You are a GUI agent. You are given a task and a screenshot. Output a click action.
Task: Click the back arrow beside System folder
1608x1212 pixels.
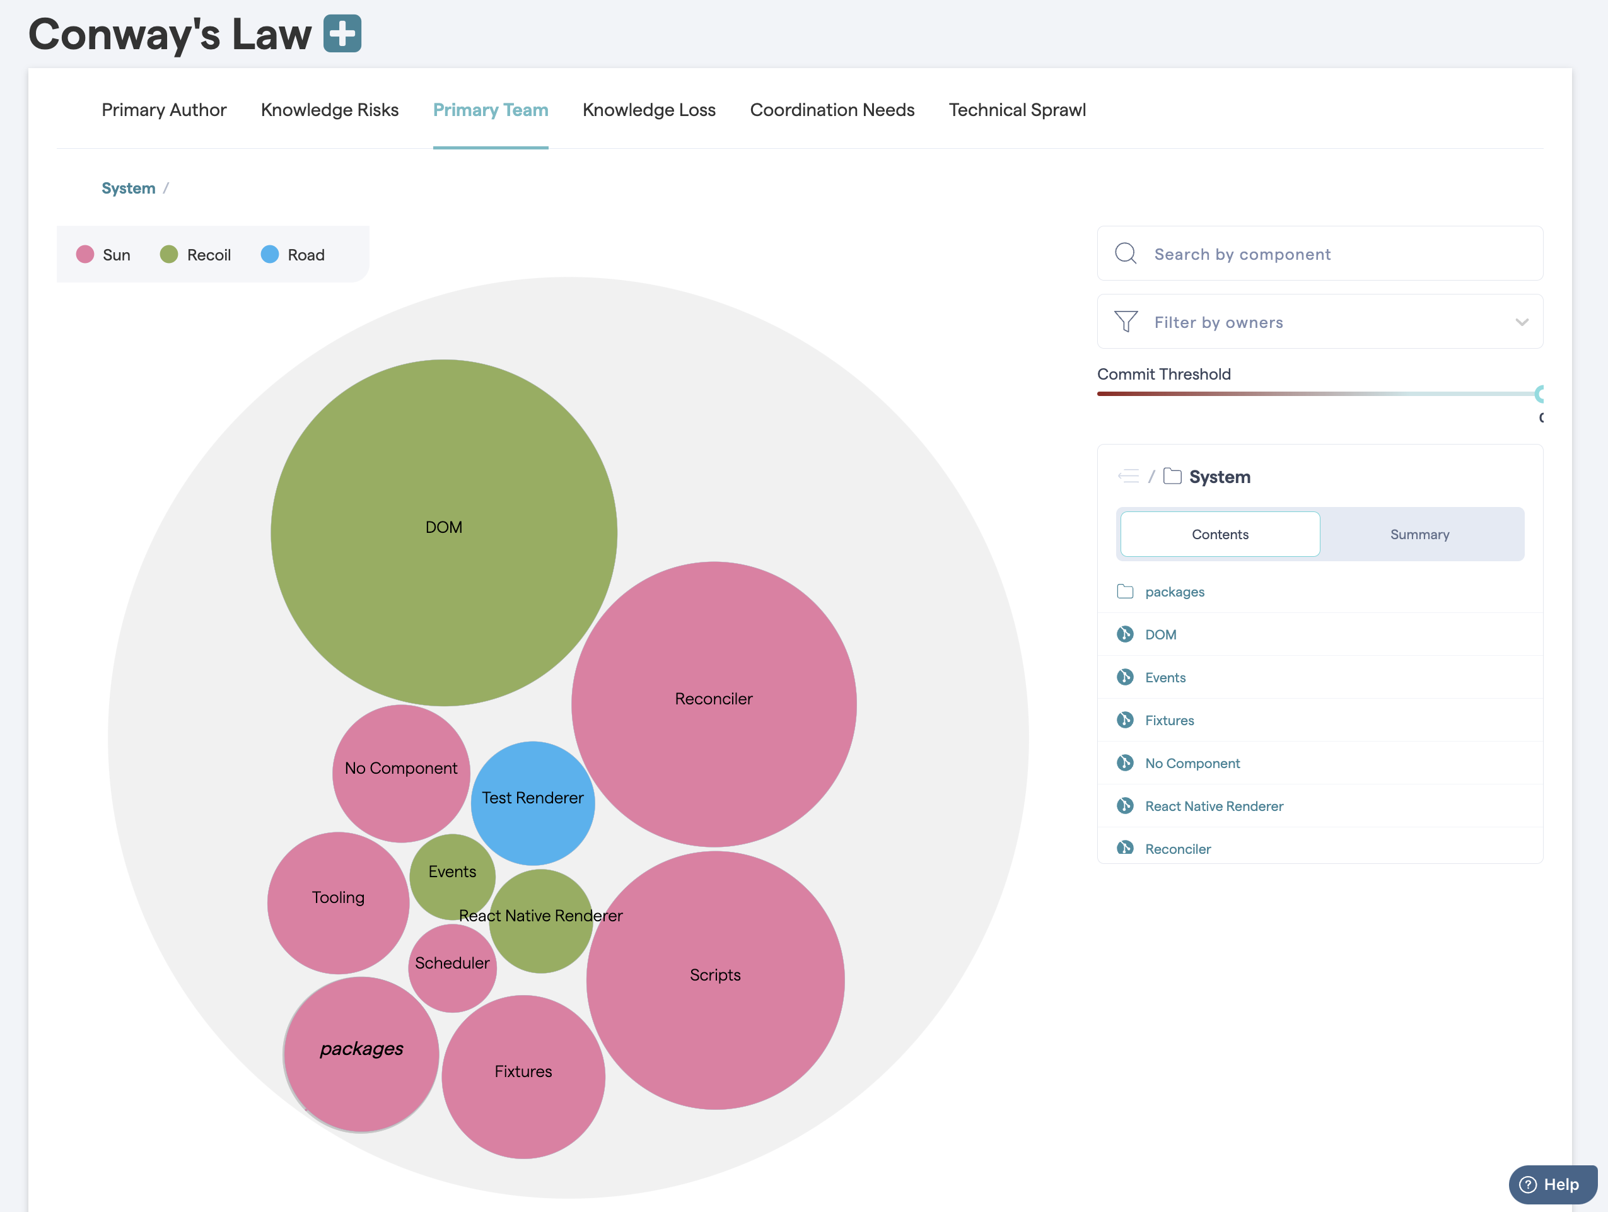tap(1127, 476)
